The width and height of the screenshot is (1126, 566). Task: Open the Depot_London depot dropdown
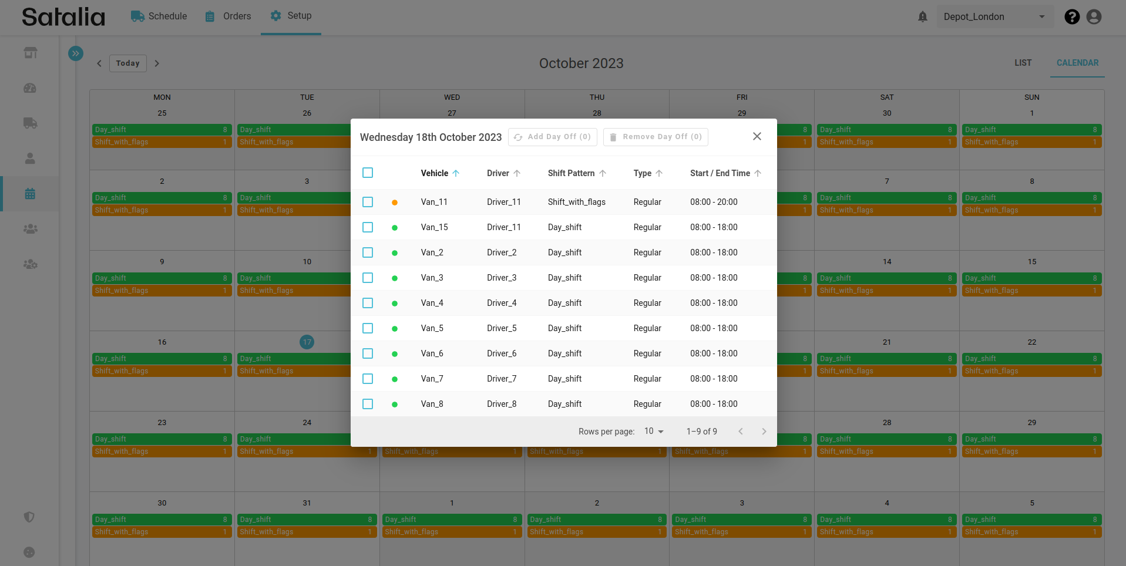994,17
